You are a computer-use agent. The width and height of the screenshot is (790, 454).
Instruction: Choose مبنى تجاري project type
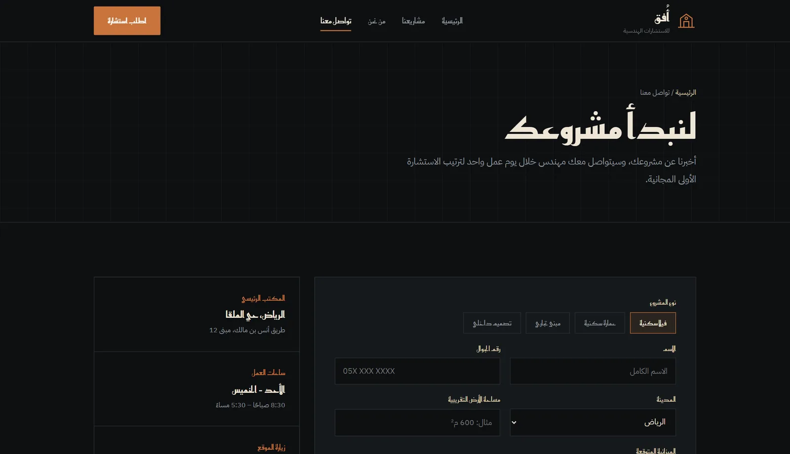click(x=548, y=323)
